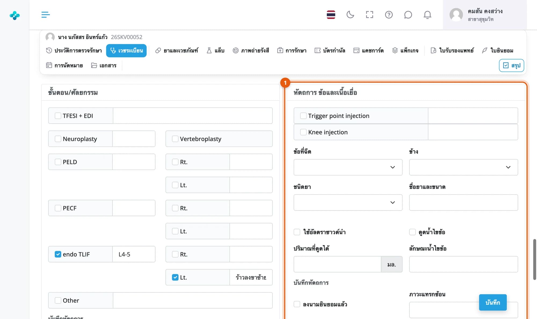The width and height of the screenshot is (537, 319).
Task: Check the TFESI + EDI checkbox
Action: [58, 116]
